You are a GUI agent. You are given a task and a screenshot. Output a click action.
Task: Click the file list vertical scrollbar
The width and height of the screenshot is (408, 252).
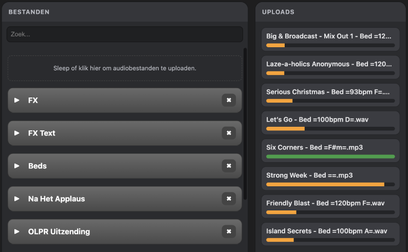[x=245, y=123]
